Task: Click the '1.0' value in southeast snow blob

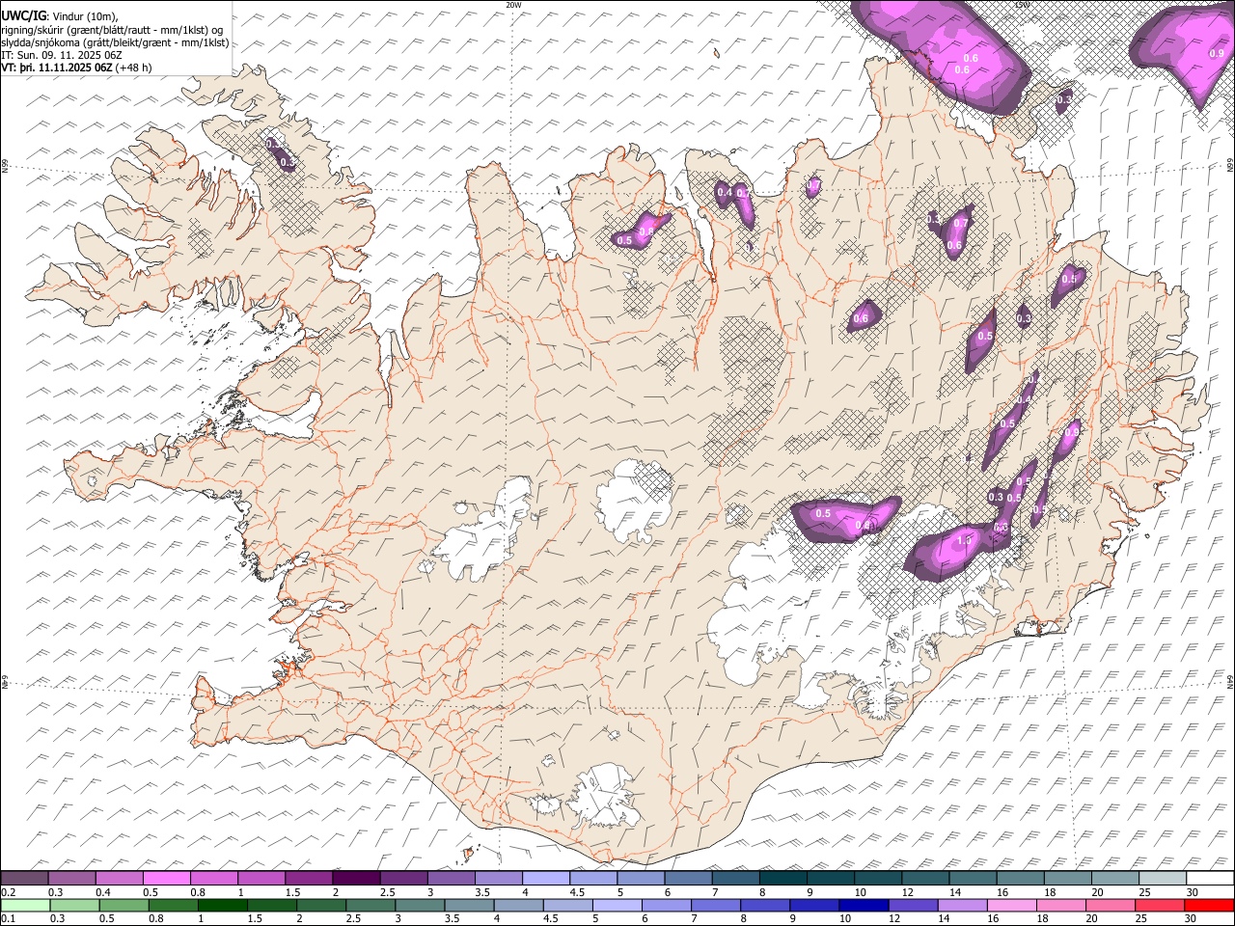Action: coord(964,541)
